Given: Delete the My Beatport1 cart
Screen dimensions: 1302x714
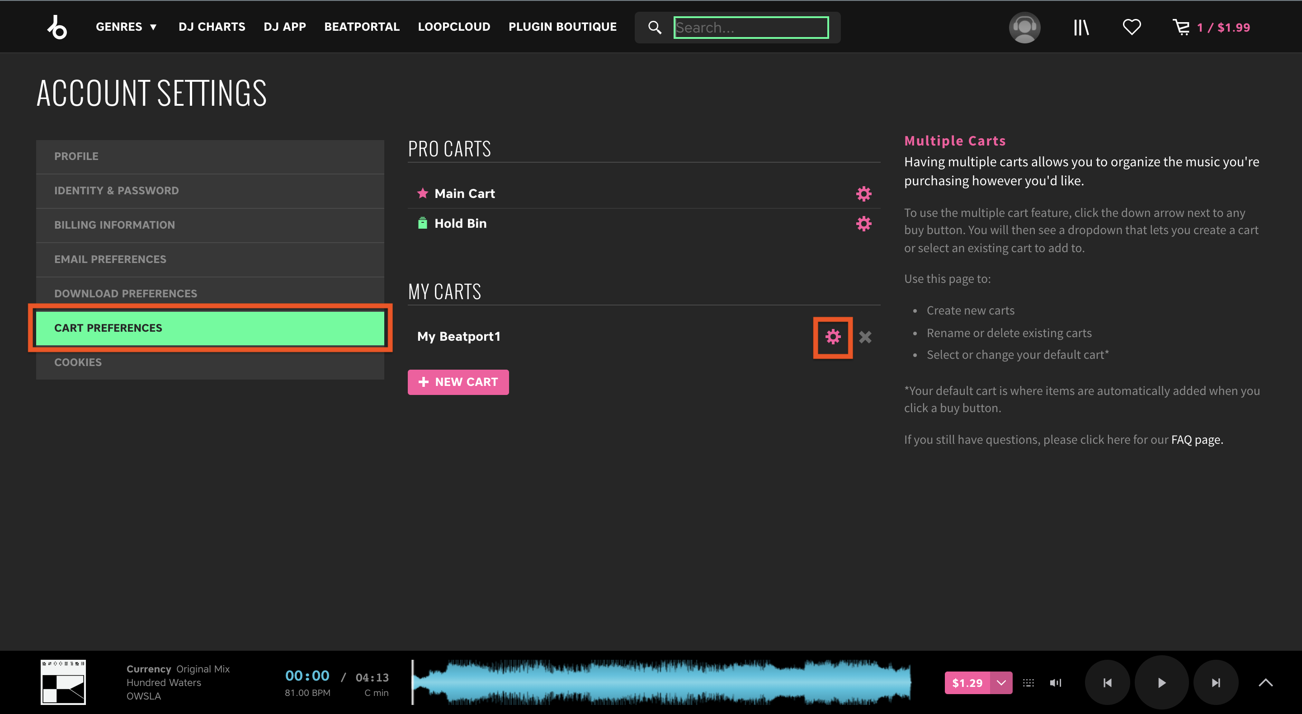Looking at the screenshot, I should click(x=865, y=337).
